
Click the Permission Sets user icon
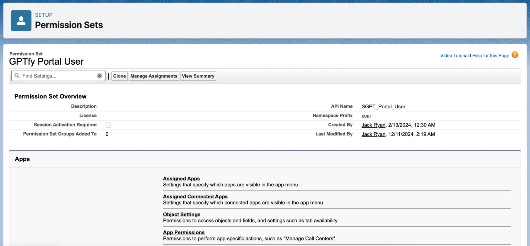[21, 21]
